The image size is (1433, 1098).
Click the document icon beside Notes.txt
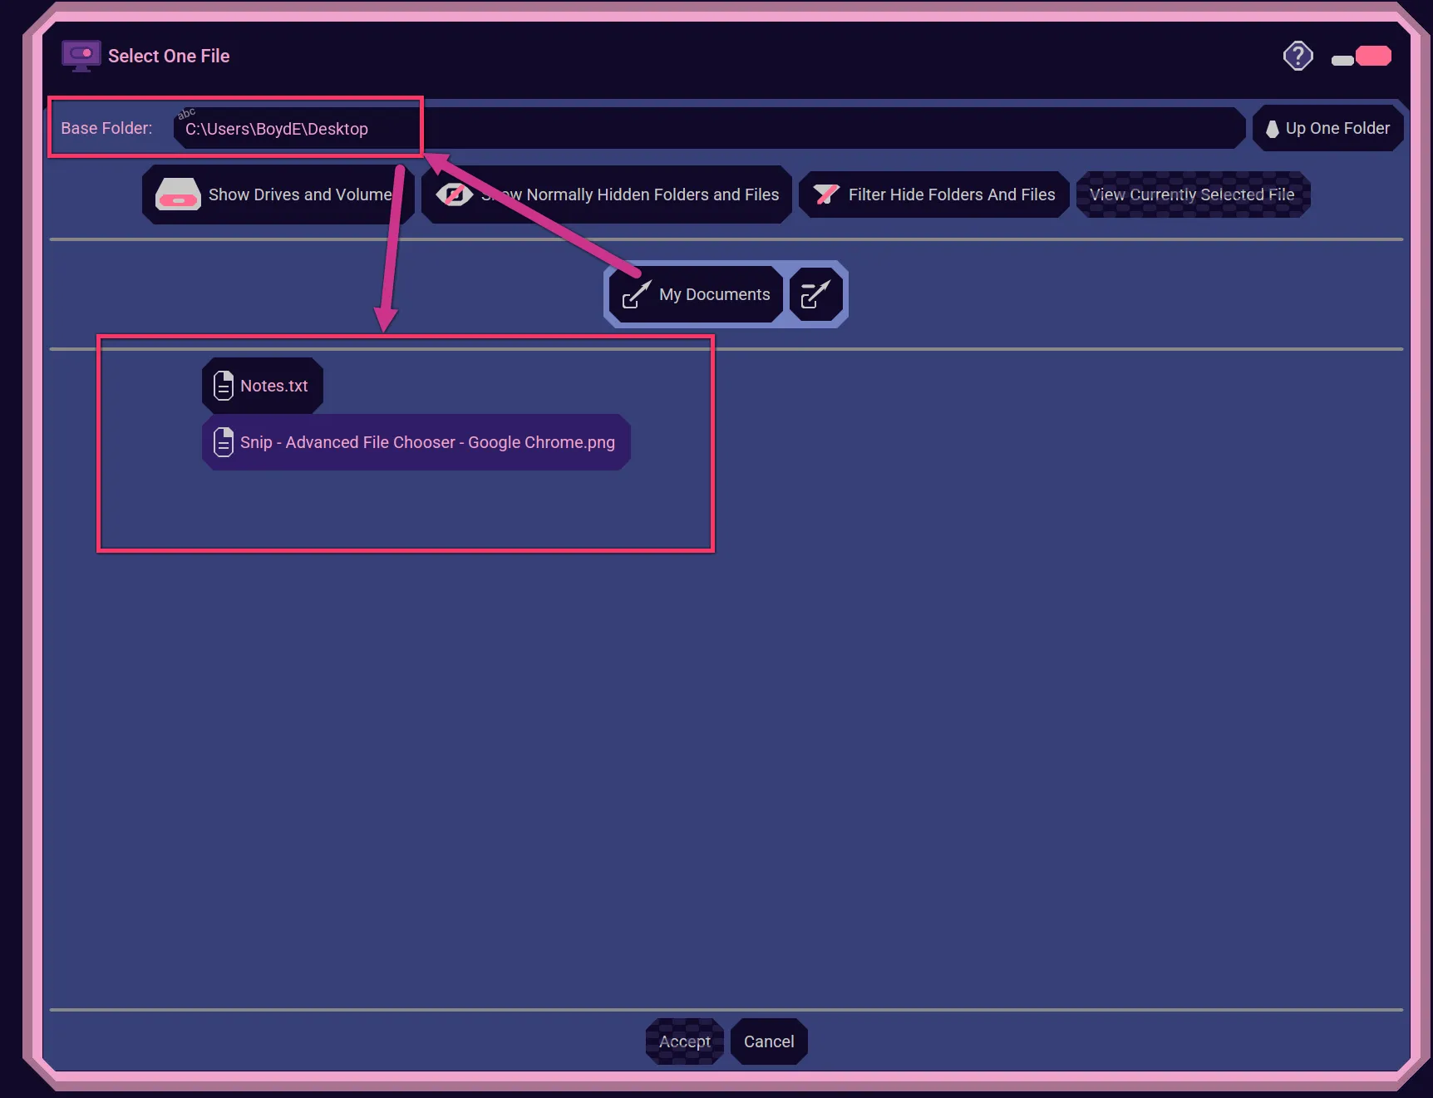tap(224, 386)
